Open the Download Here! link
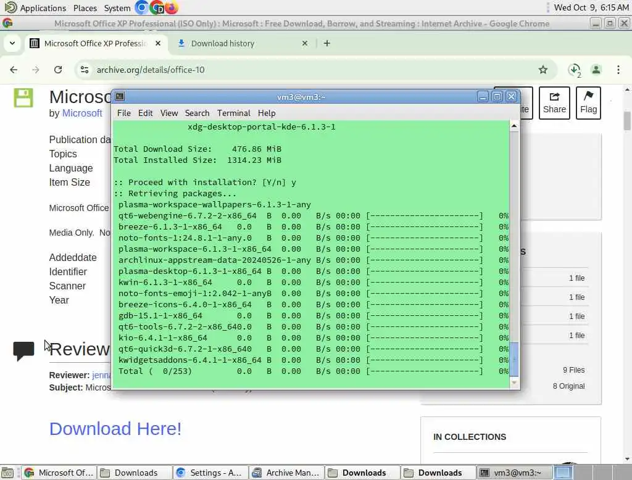Image resolution: width=632 pixels, height=480 pixels. click(x=115, y=428)
